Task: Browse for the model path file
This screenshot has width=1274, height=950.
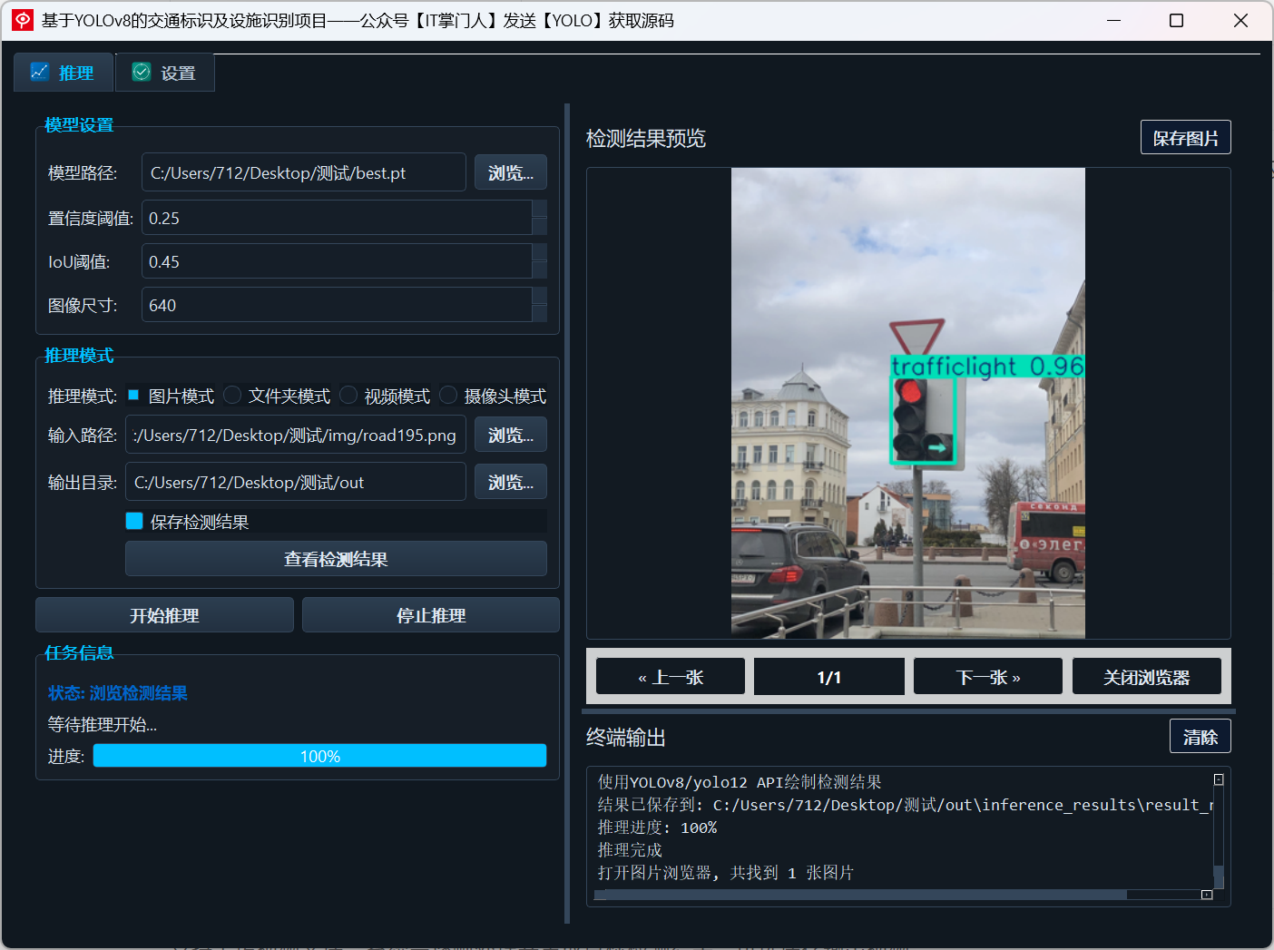Action: (511, 172)
